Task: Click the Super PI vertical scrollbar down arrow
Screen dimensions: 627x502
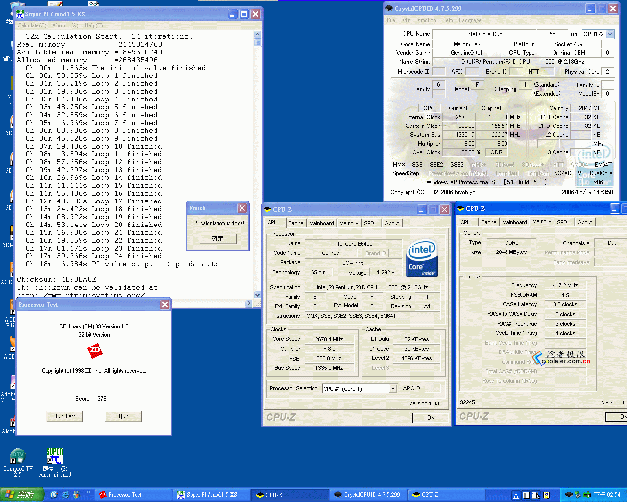Action: (x=258, y=295)
